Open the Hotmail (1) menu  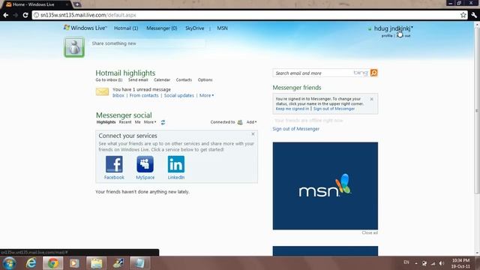click(126, 28)
